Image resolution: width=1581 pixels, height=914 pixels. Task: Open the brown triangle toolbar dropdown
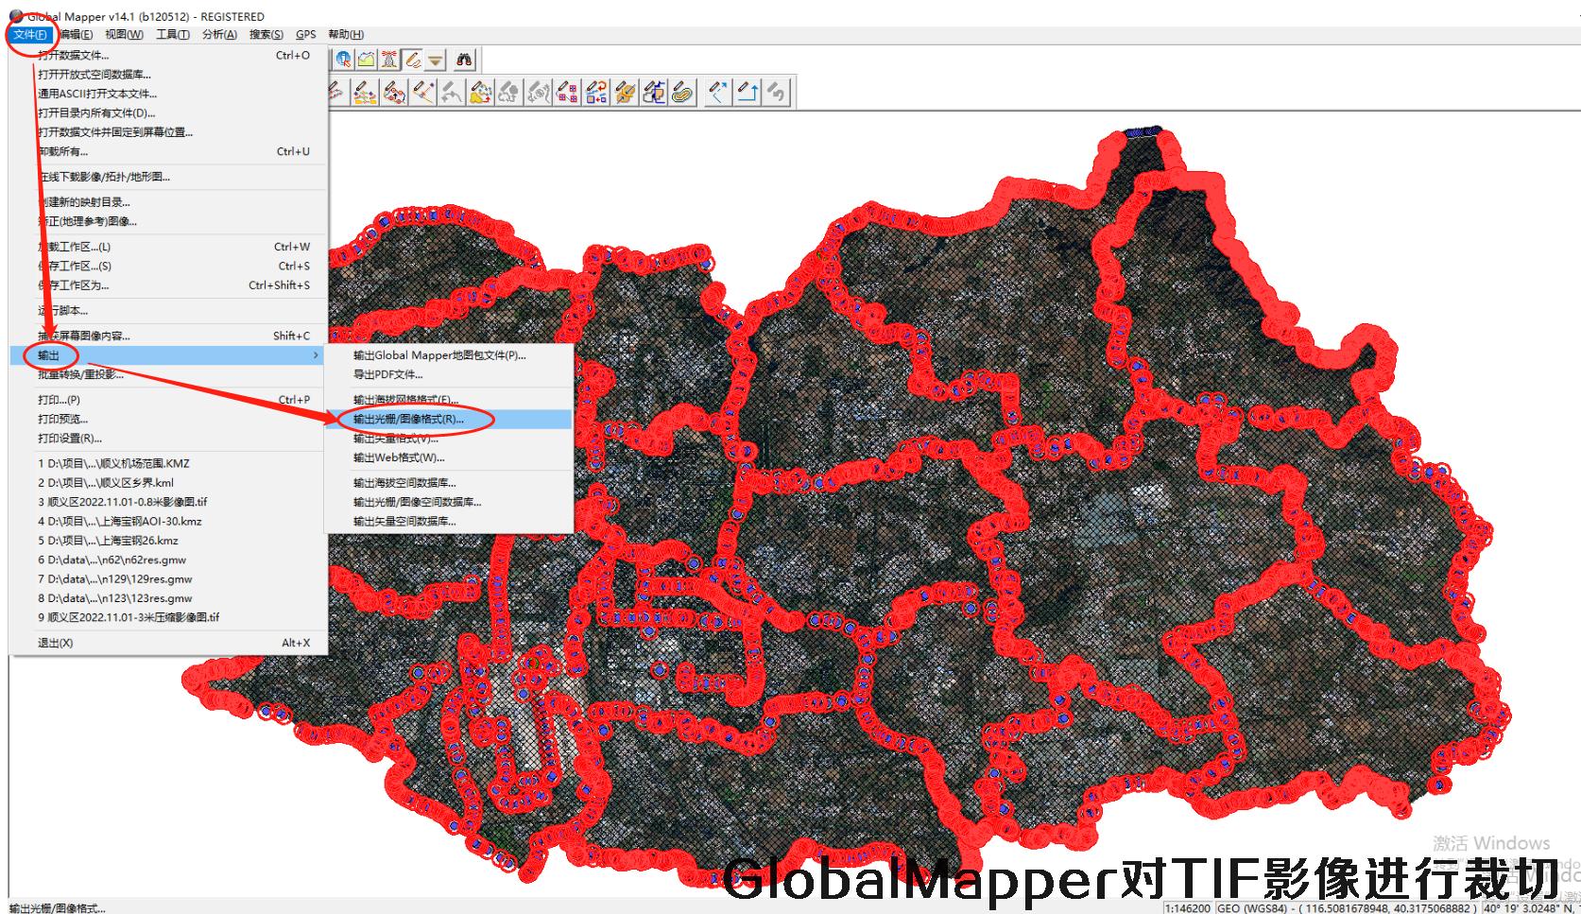click(435, 60)
